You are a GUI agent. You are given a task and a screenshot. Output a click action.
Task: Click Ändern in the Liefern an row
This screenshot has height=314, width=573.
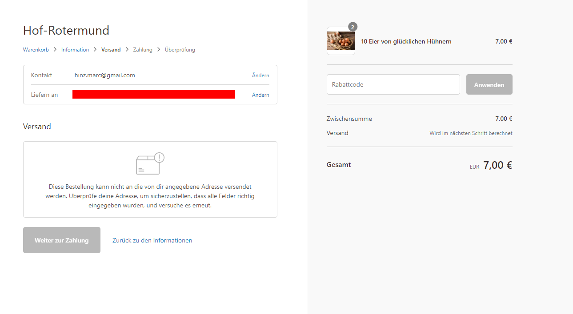260,95
